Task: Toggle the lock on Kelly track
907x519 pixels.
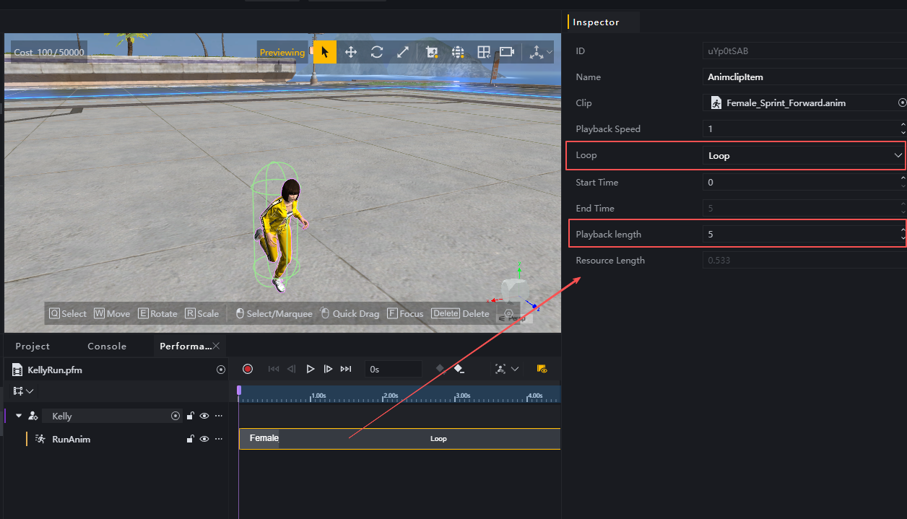Action: coord(191,416)
